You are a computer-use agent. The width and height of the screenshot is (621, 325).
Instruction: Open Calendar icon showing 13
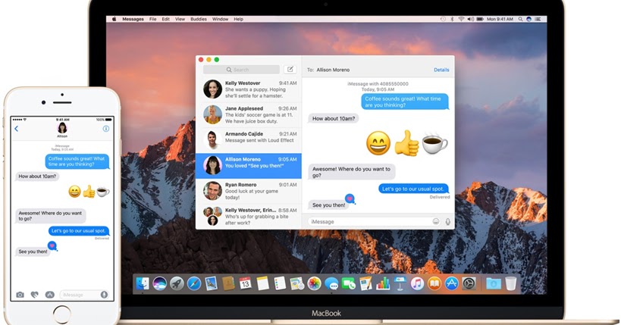click(x=245, y=283)
